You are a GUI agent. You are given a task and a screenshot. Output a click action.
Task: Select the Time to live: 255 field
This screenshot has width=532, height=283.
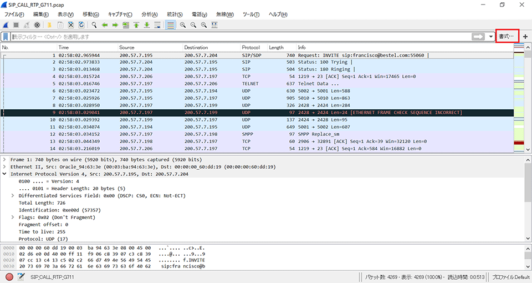point(42,232)
